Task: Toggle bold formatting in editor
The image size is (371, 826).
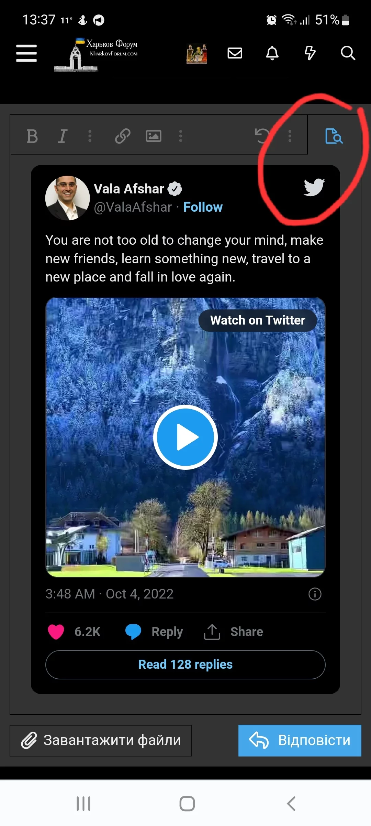Action: tap(32, 136)
